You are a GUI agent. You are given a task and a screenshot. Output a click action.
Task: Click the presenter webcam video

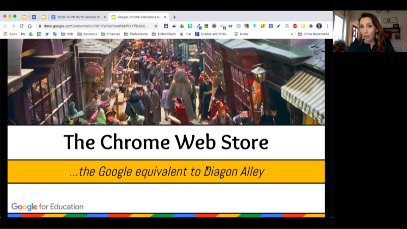click(x=370, y=31)
